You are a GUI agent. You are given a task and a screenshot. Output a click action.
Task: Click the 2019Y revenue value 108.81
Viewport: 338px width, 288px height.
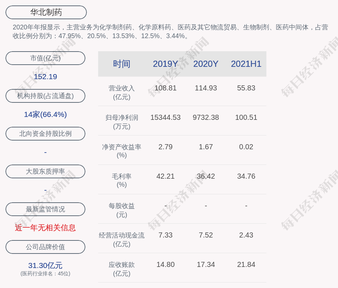[165, 88]
